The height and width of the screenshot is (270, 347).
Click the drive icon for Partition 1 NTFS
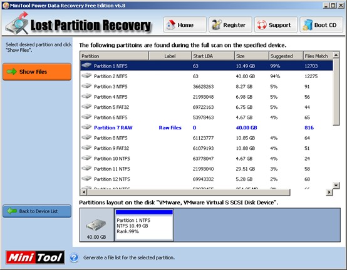coord(86,66)
